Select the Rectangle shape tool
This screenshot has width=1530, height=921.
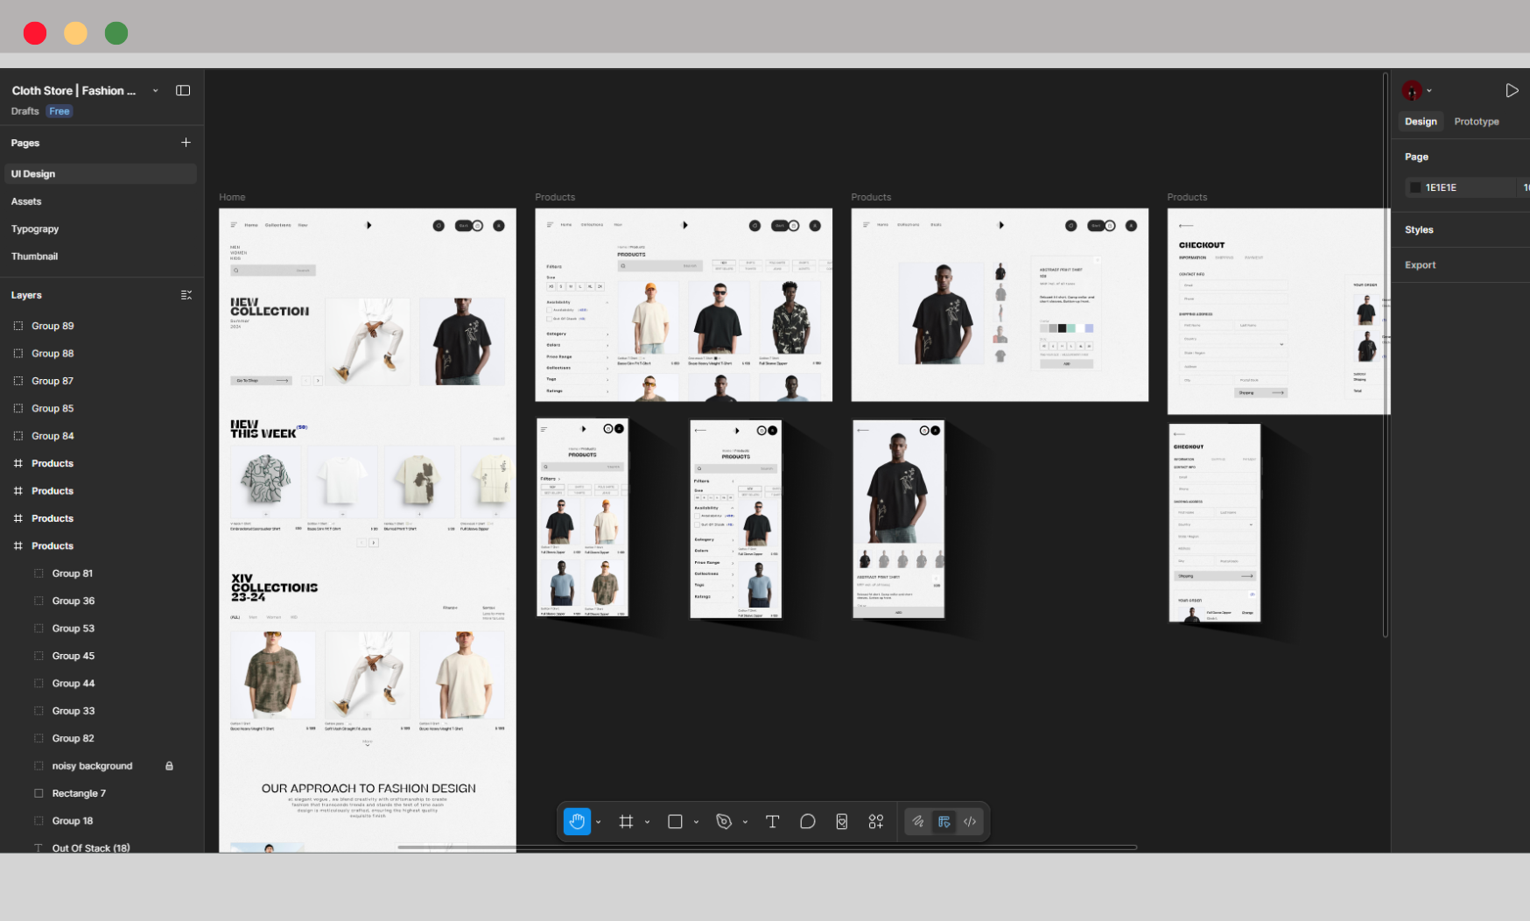pyautogui.click(x=675, y=821)
